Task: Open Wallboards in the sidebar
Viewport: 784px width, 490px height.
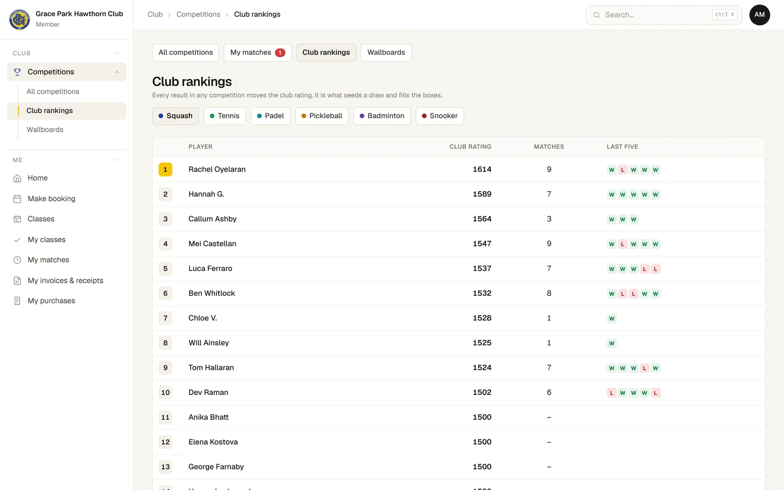Action: pos(45,130)
